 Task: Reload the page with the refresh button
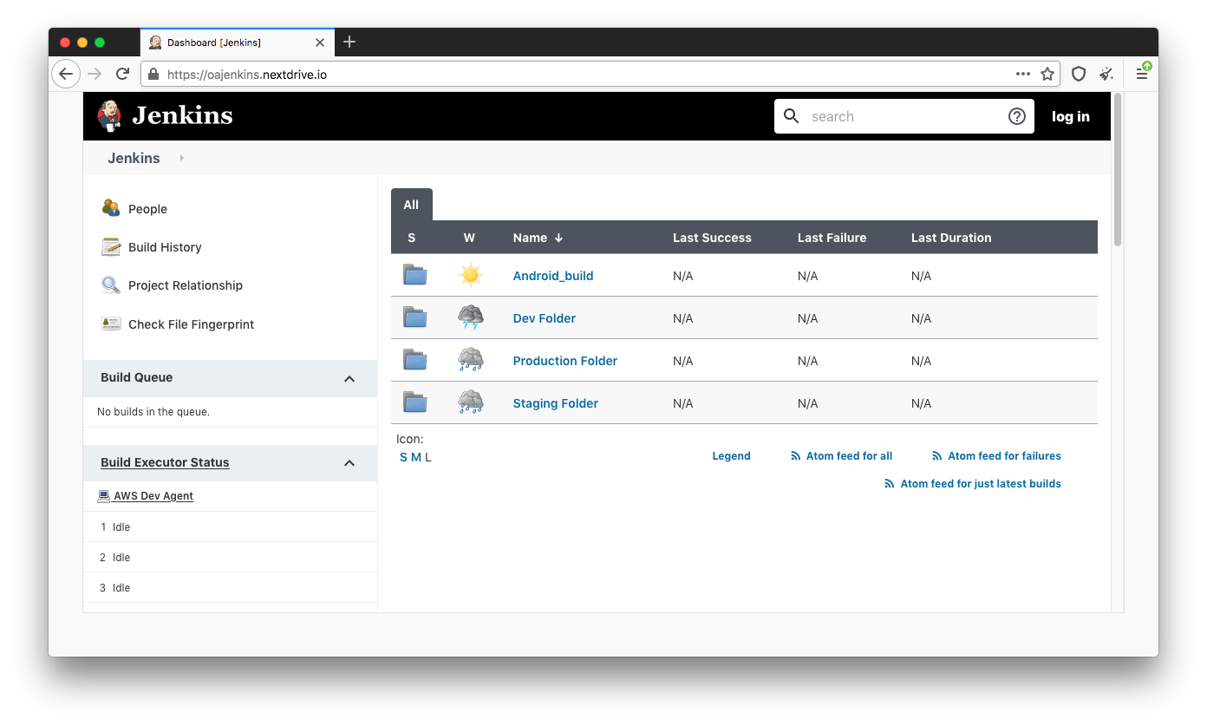pyautogui.click(x=123, y=74)
